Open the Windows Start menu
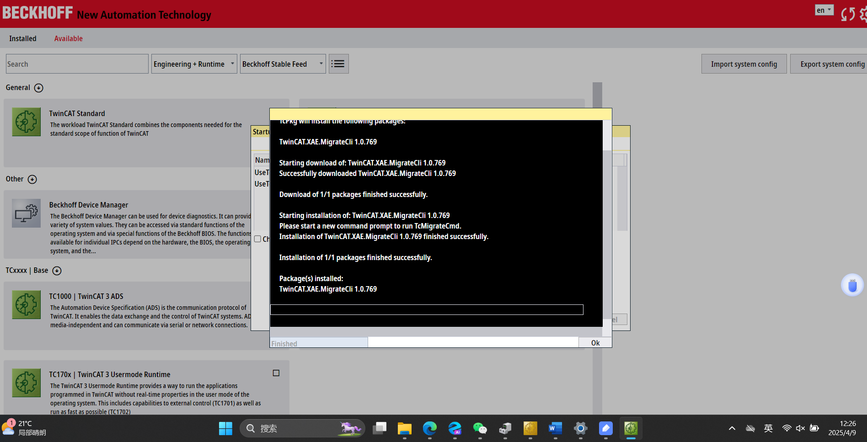The image size is (867, 442). [225, 428]
